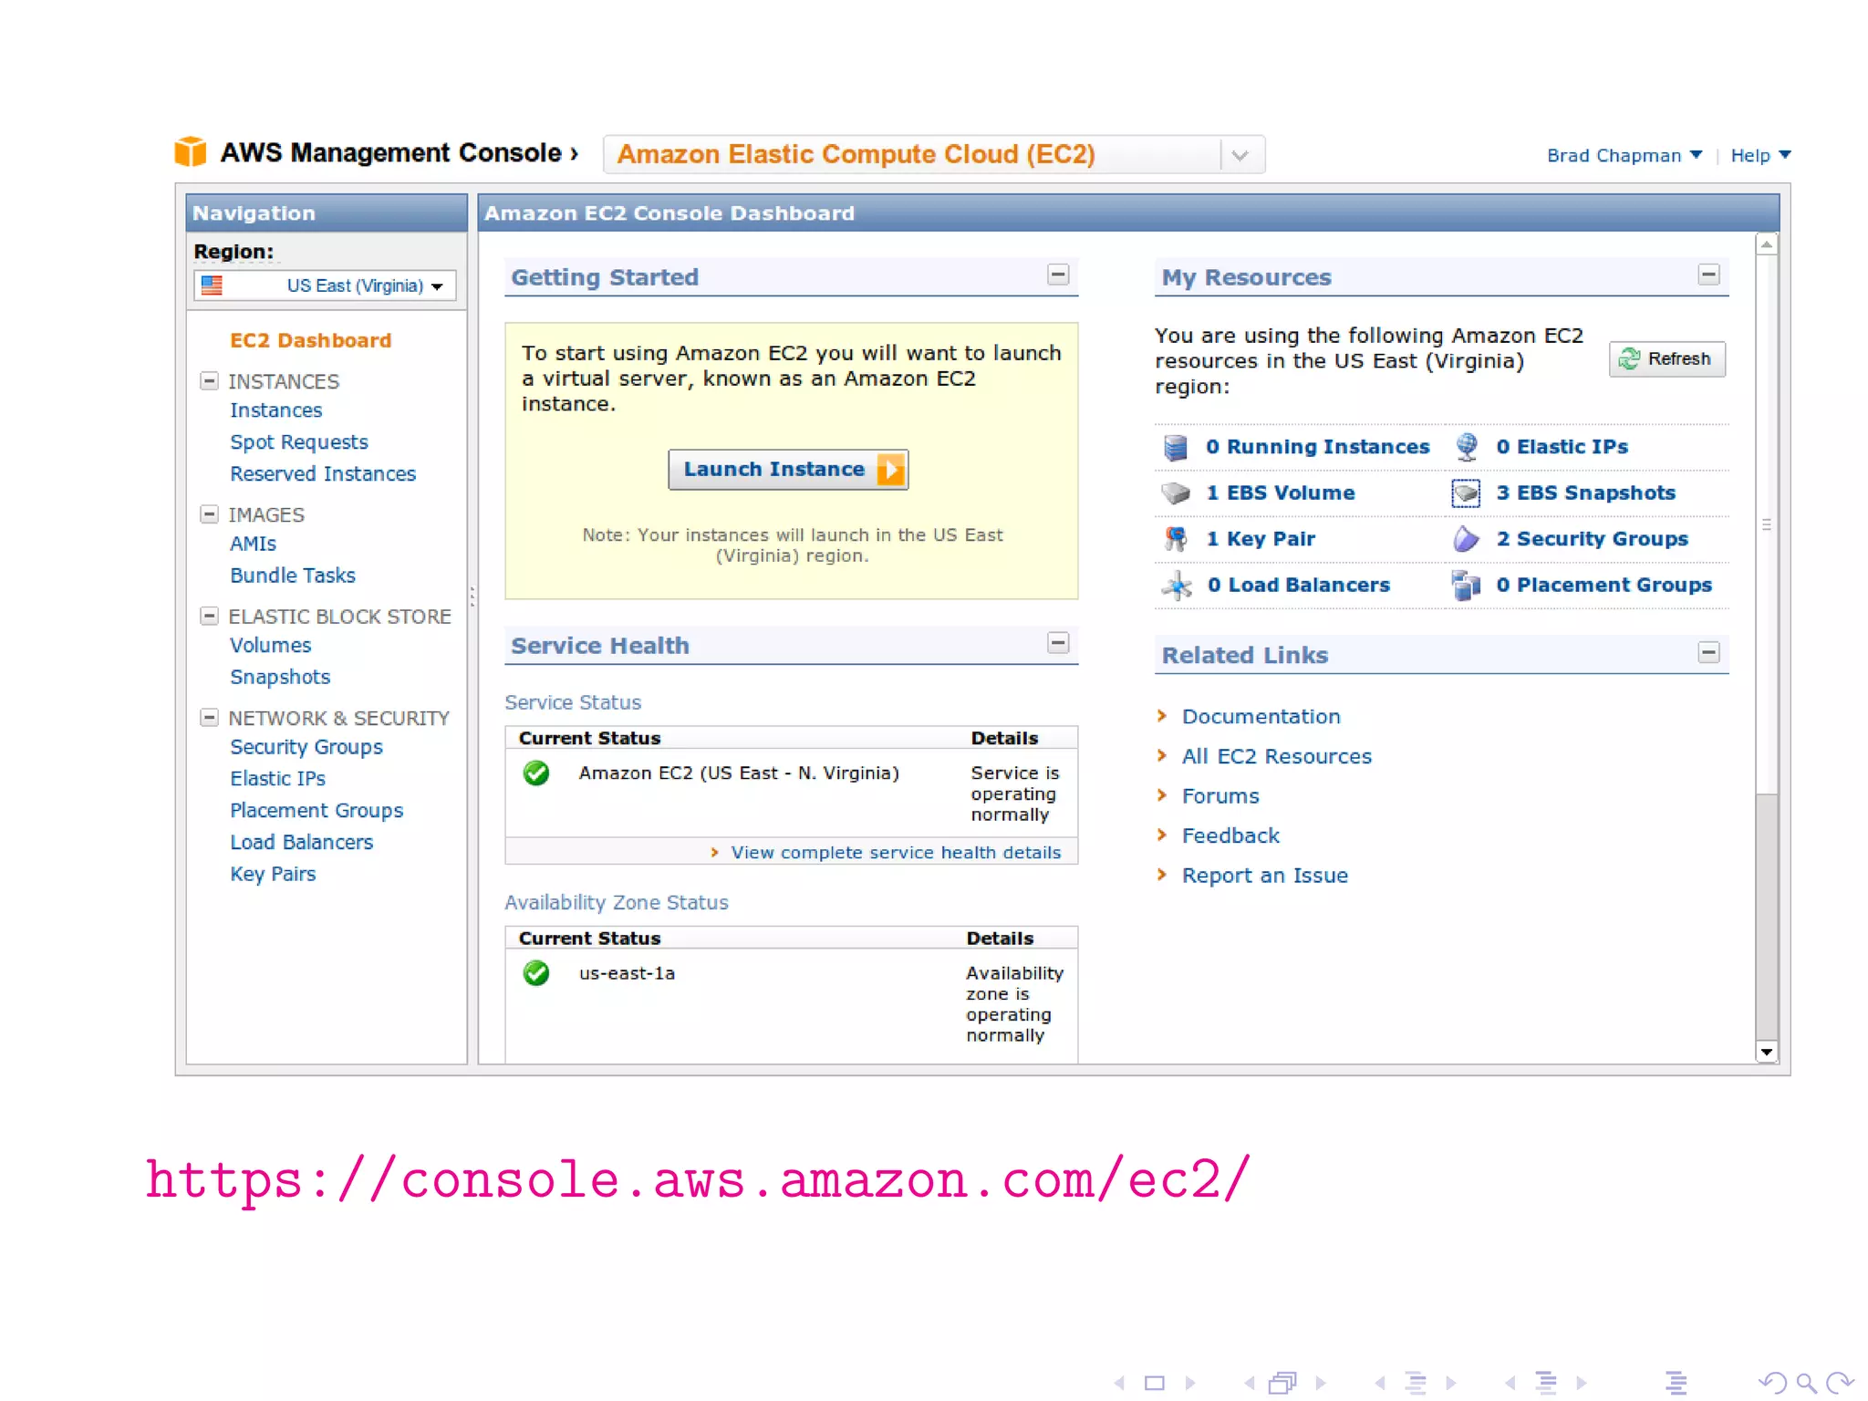The height and width of the screenshot is (1401, 1868).
Task: Click the redo arrow in the viewer navigation
Action: tap(1840, 1383)
